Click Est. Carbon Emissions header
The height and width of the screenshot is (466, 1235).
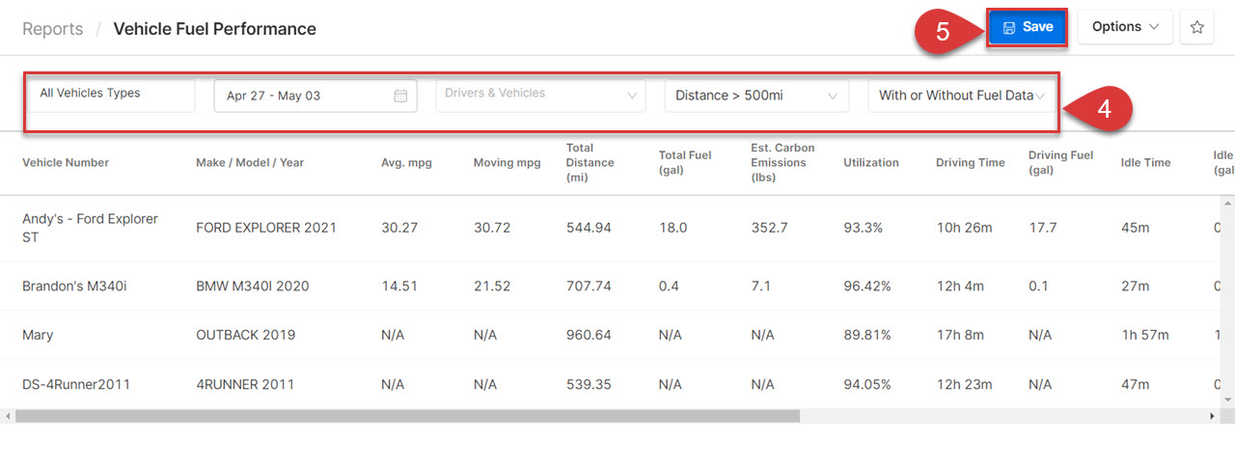coord(782,162)
